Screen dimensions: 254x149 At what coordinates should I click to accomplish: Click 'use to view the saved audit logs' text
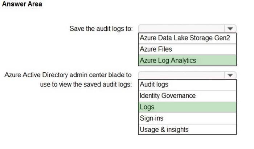click(86, 84)
